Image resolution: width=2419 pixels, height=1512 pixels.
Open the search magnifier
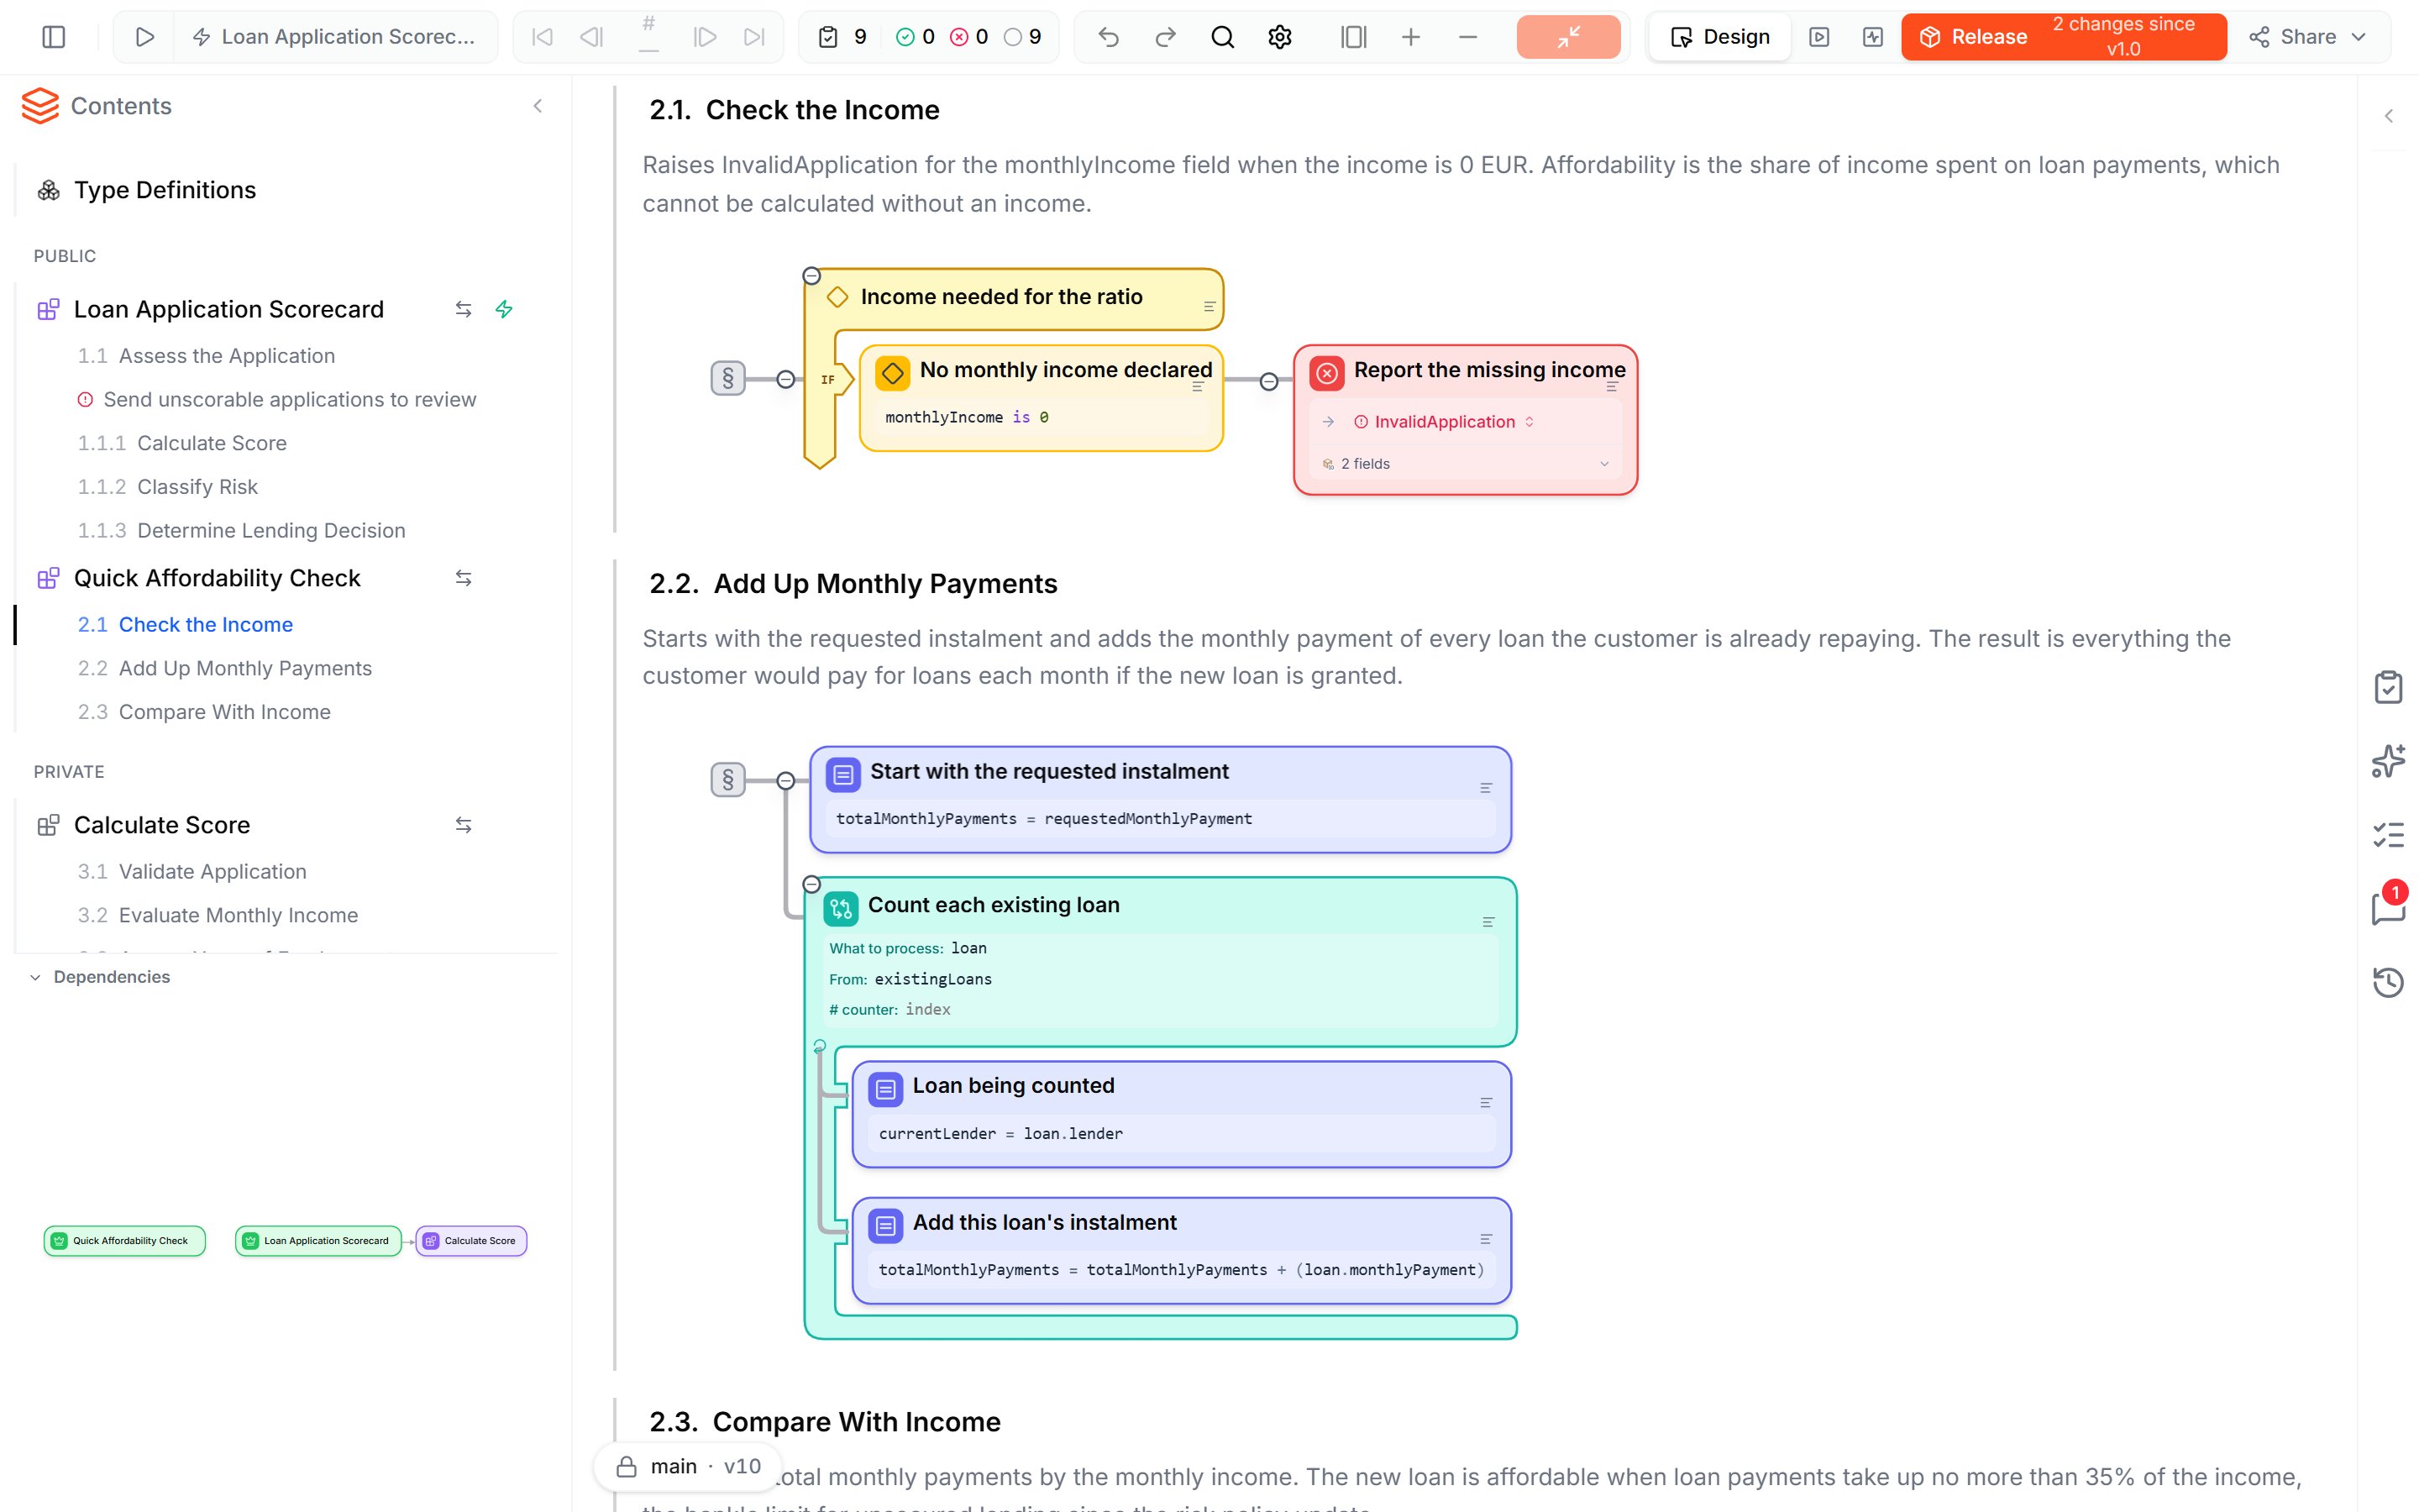click(1222, 37)
